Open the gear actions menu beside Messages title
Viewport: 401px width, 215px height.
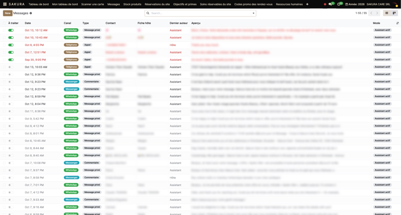(31, 13)
